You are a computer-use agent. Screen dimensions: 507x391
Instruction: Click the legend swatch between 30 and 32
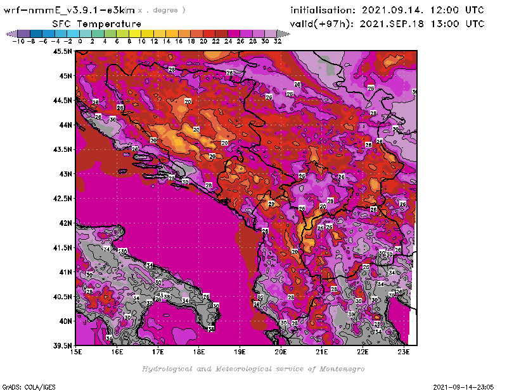(271, 34)
